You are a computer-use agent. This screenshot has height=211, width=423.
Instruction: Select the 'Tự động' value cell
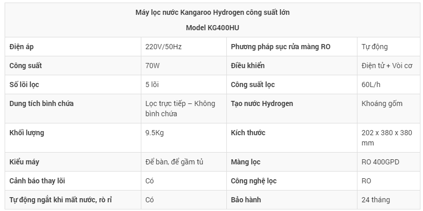[x=374, y=47]
